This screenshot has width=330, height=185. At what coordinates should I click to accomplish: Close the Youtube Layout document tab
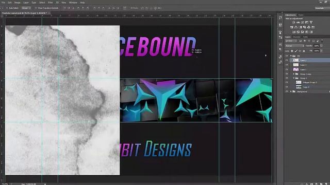(x=49, y=13)
